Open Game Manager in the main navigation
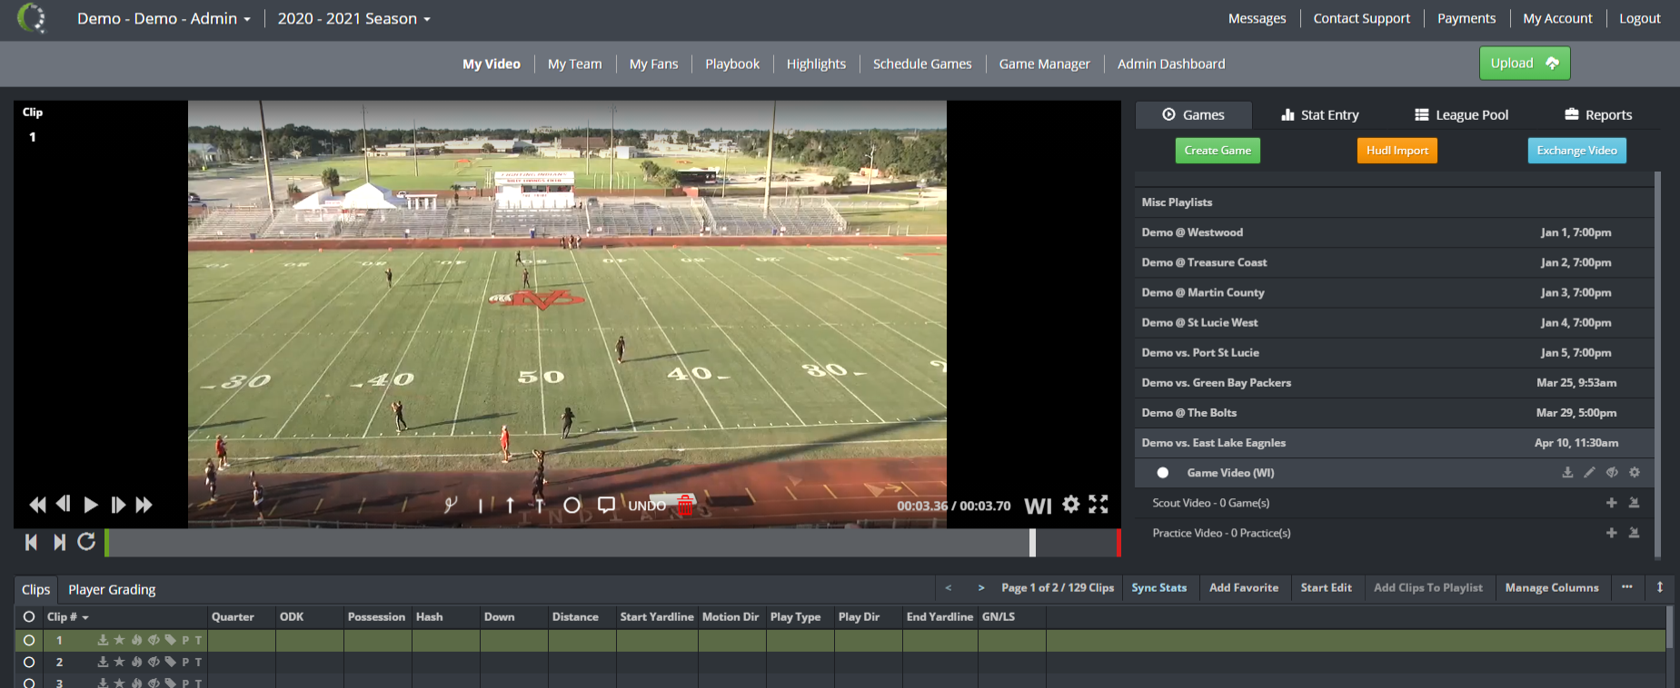Viewport: 1680px width, 688px height. click(x=1044, y=64)
